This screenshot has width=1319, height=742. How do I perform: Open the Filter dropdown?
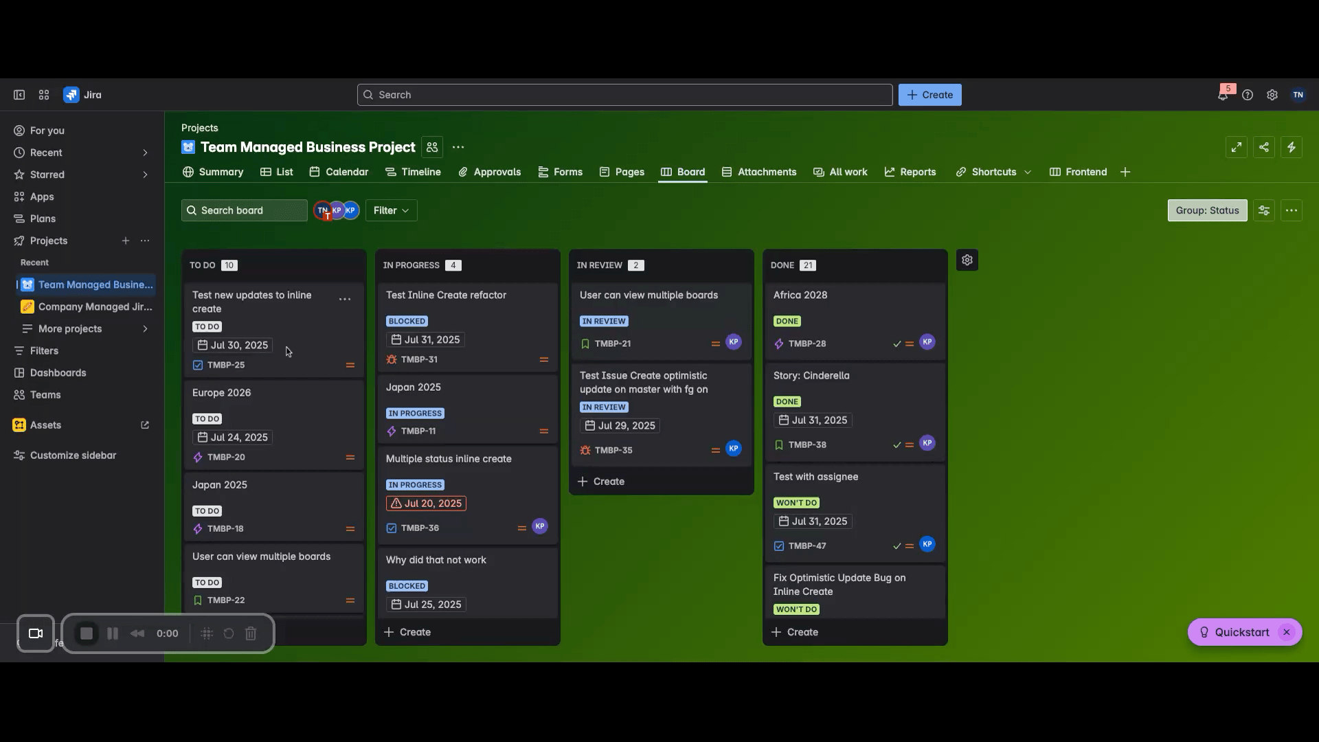pyautogui.click(x=391, y=210)
